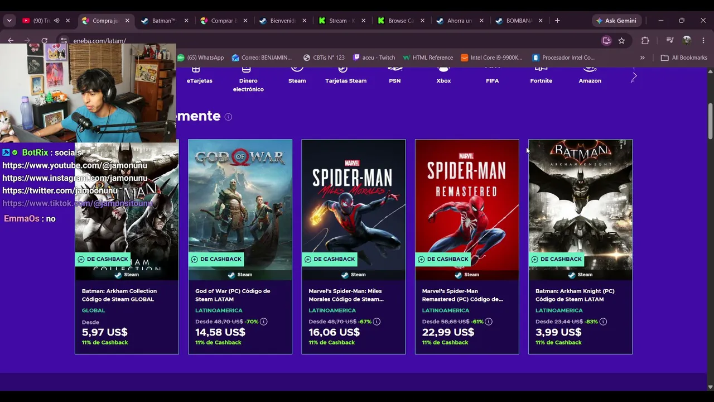Switch to the Browse Kick tab
The image size is (714, 402).
point(401,21)
